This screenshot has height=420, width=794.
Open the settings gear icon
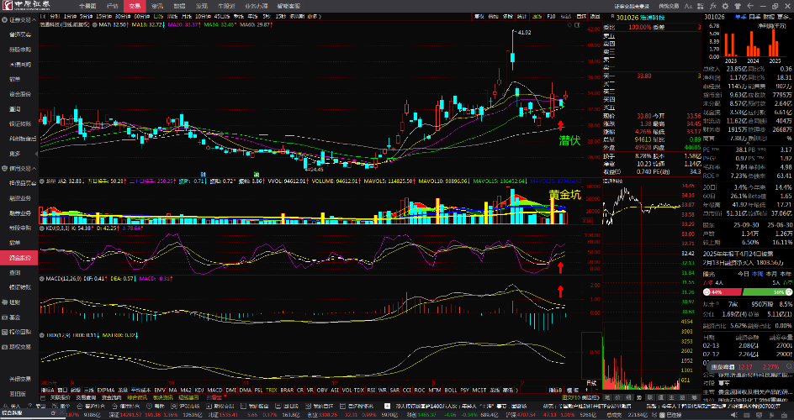725,6
